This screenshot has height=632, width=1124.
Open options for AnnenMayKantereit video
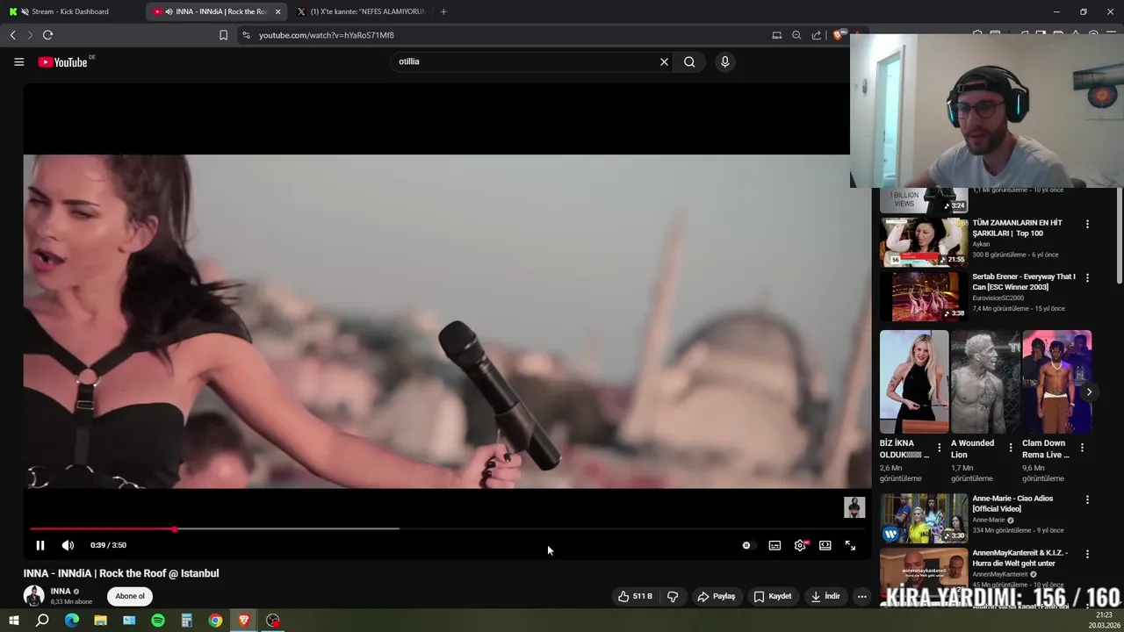(1087, 554)
